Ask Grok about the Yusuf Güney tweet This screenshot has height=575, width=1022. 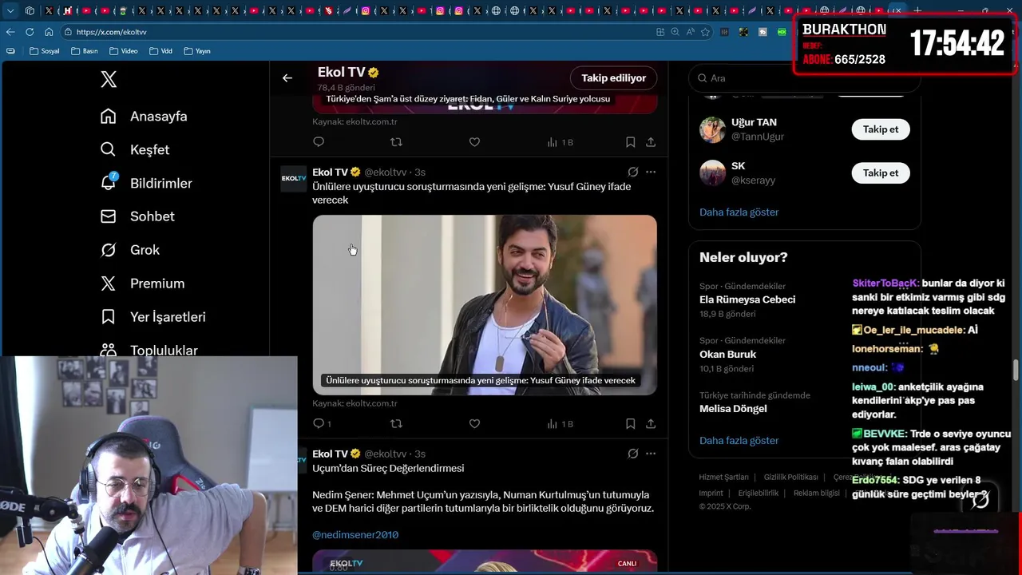pyautogui.click(x=633, y=172)
